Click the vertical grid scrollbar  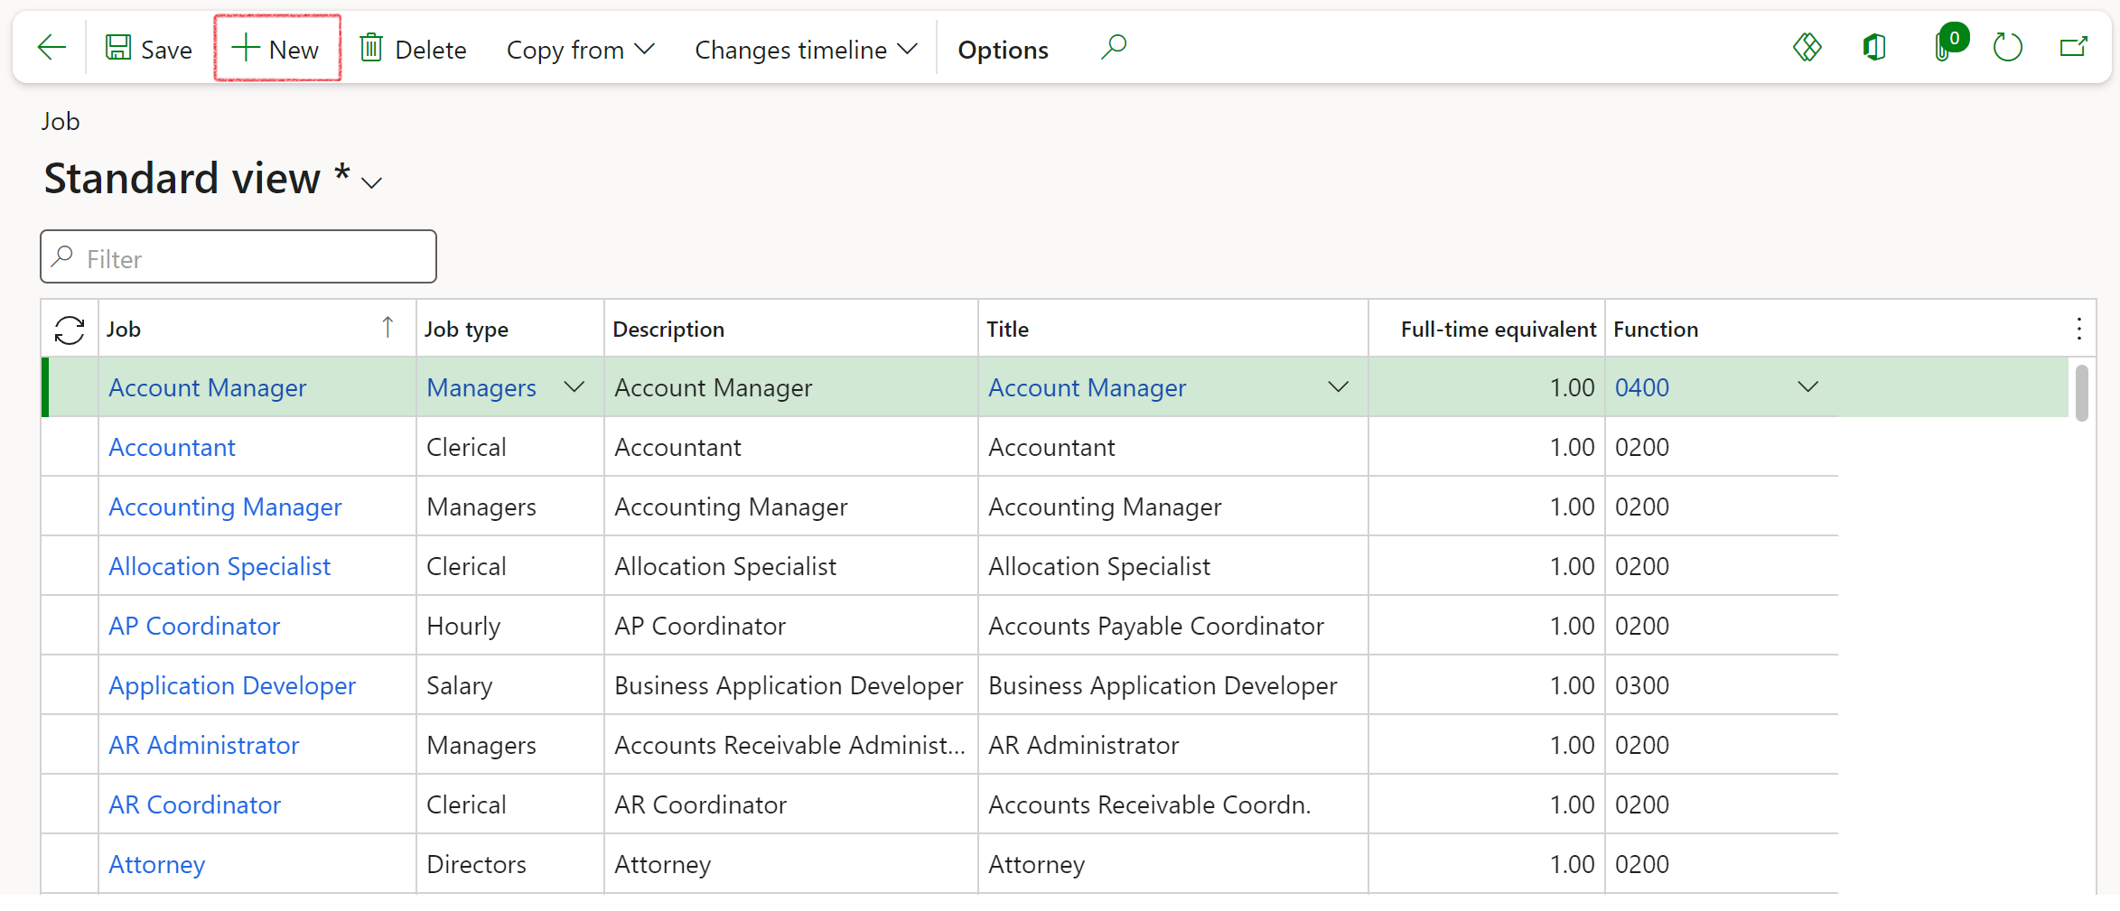(x=2082, y=393)
